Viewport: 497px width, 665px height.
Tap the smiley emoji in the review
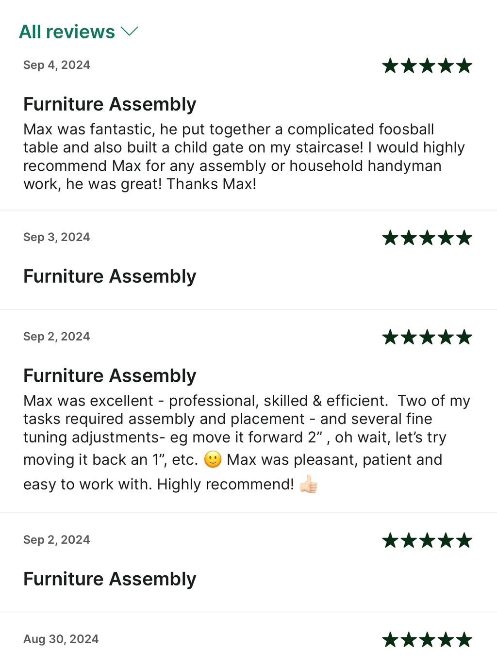(x=213, y=459)
